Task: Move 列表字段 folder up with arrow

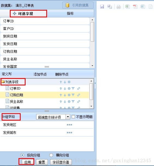Action: 61,82
